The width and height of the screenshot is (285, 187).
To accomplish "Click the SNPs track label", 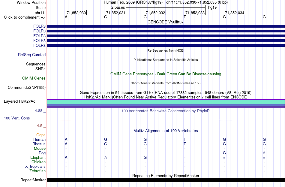I will tap(40, 69).
